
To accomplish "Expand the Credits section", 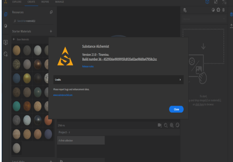I will pos(118,80).
